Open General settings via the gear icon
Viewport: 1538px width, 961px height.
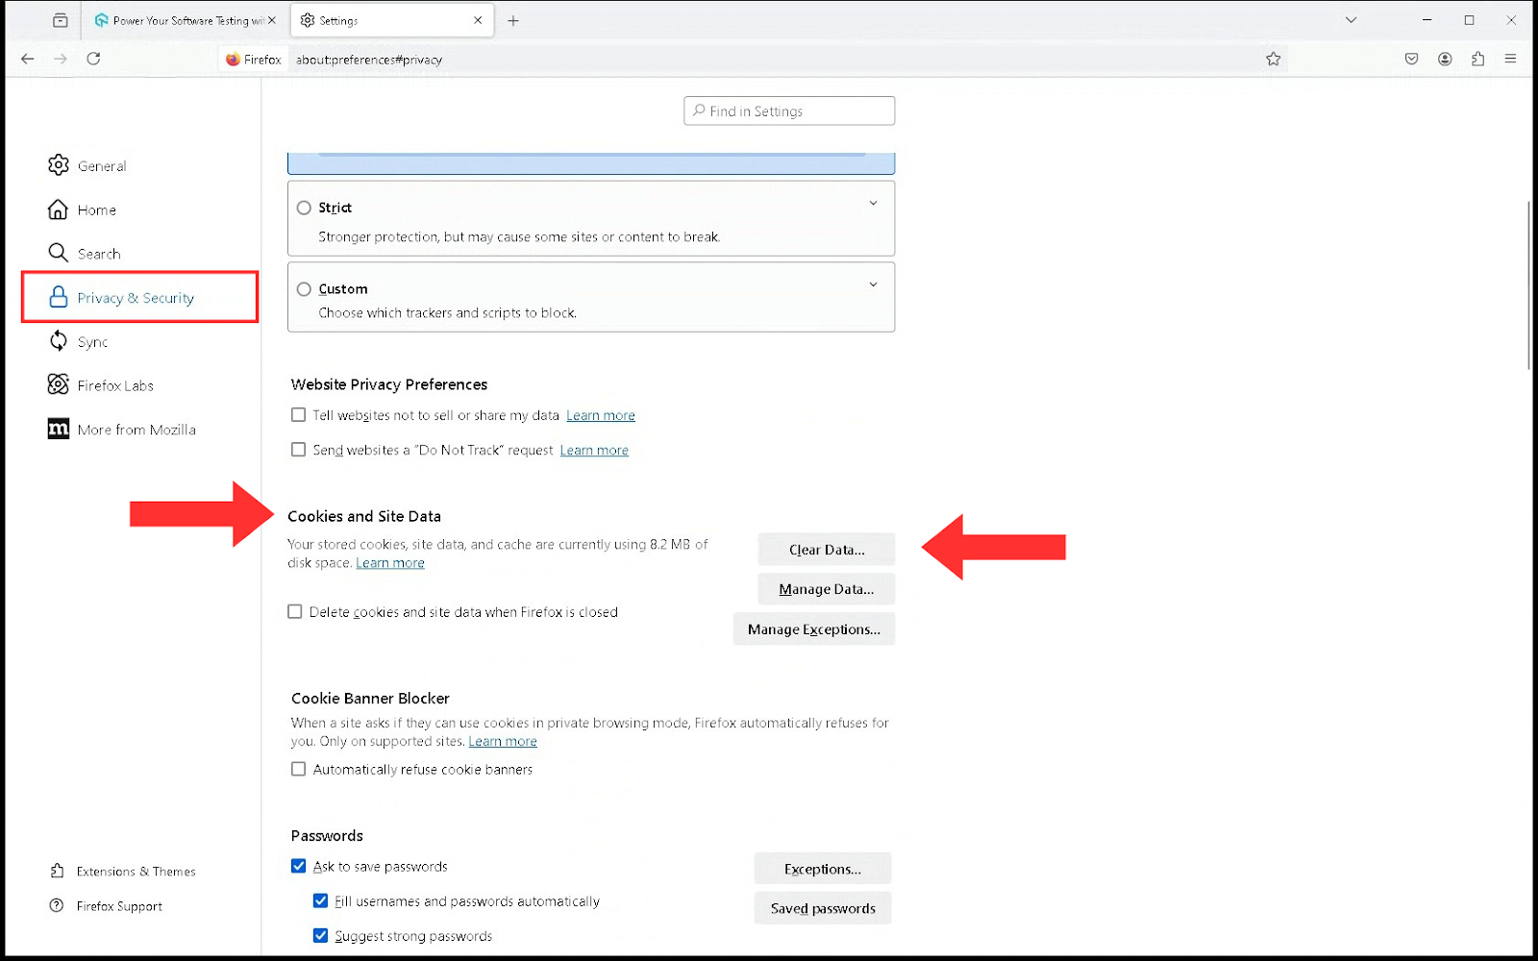pos(59,165)
